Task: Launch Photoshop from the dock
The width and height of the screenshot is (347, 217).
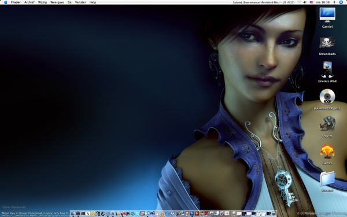Action: (192, 214)
